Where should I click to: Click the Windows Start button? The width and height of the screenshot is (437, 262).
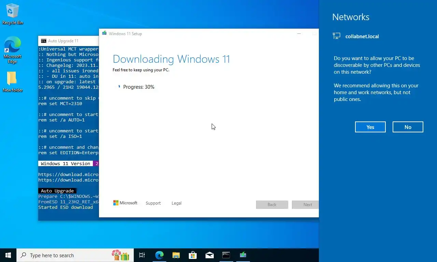pyautogui.click(x=8, y=255)
